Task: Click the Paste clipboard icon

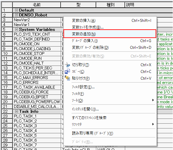Action: click(x=67, y=78)
